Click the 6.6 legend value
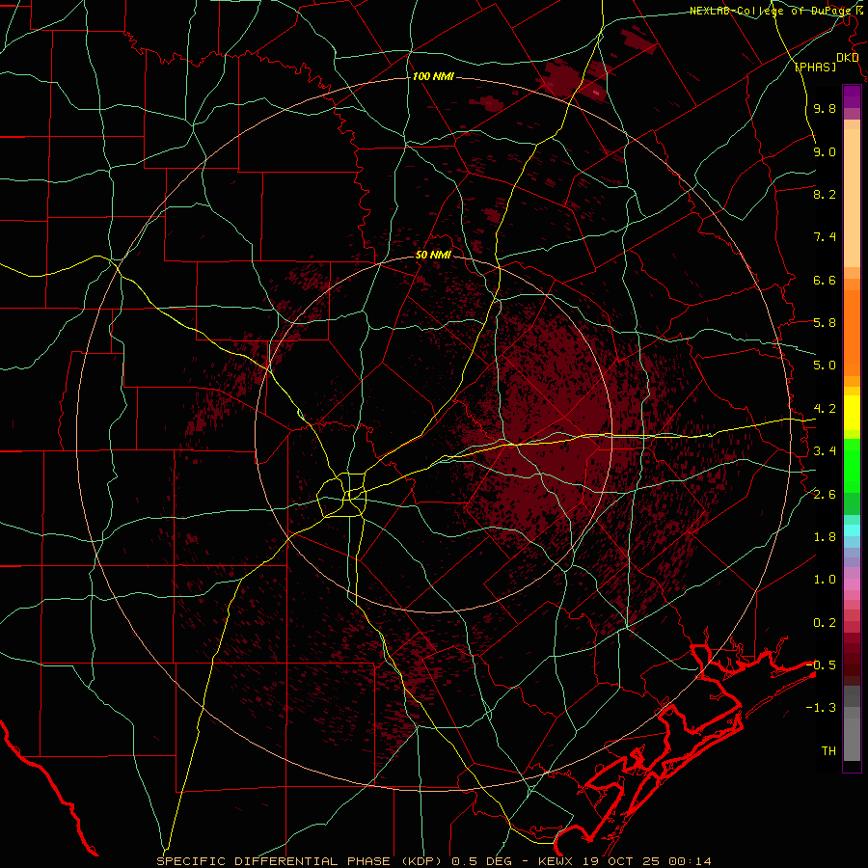 [825, 280]
